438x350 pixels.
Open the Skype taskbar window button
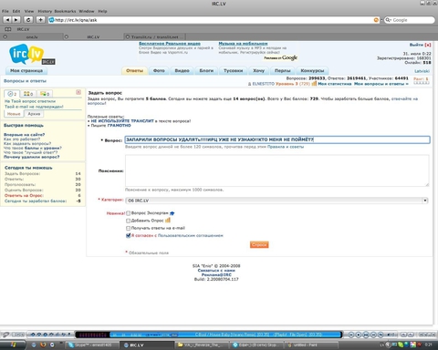pyautogui.click(x=91, y=345)
